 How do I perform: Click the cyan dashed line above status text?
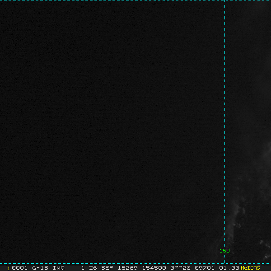[135, 263]
